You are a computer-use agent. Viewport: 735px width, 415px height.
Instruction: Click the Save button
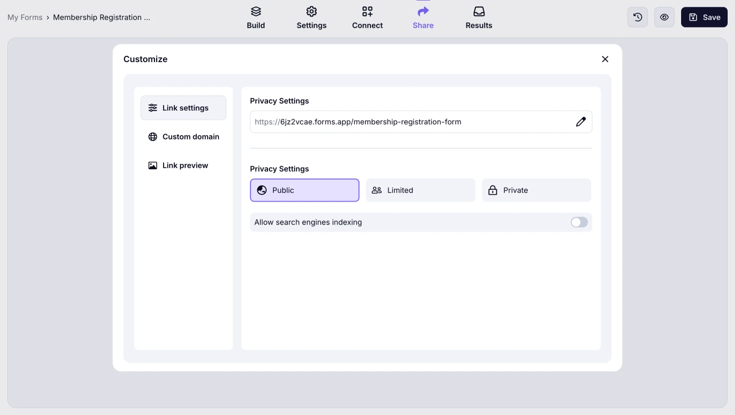point(704,17)
